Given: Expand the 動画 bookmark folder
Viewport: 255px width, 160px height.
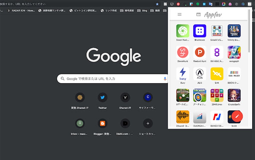Looking at the screenshot, I should tap(155, 11).
